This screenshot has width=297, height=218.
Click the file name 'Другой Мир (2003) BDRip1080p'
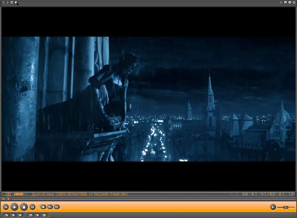point(59,194)
